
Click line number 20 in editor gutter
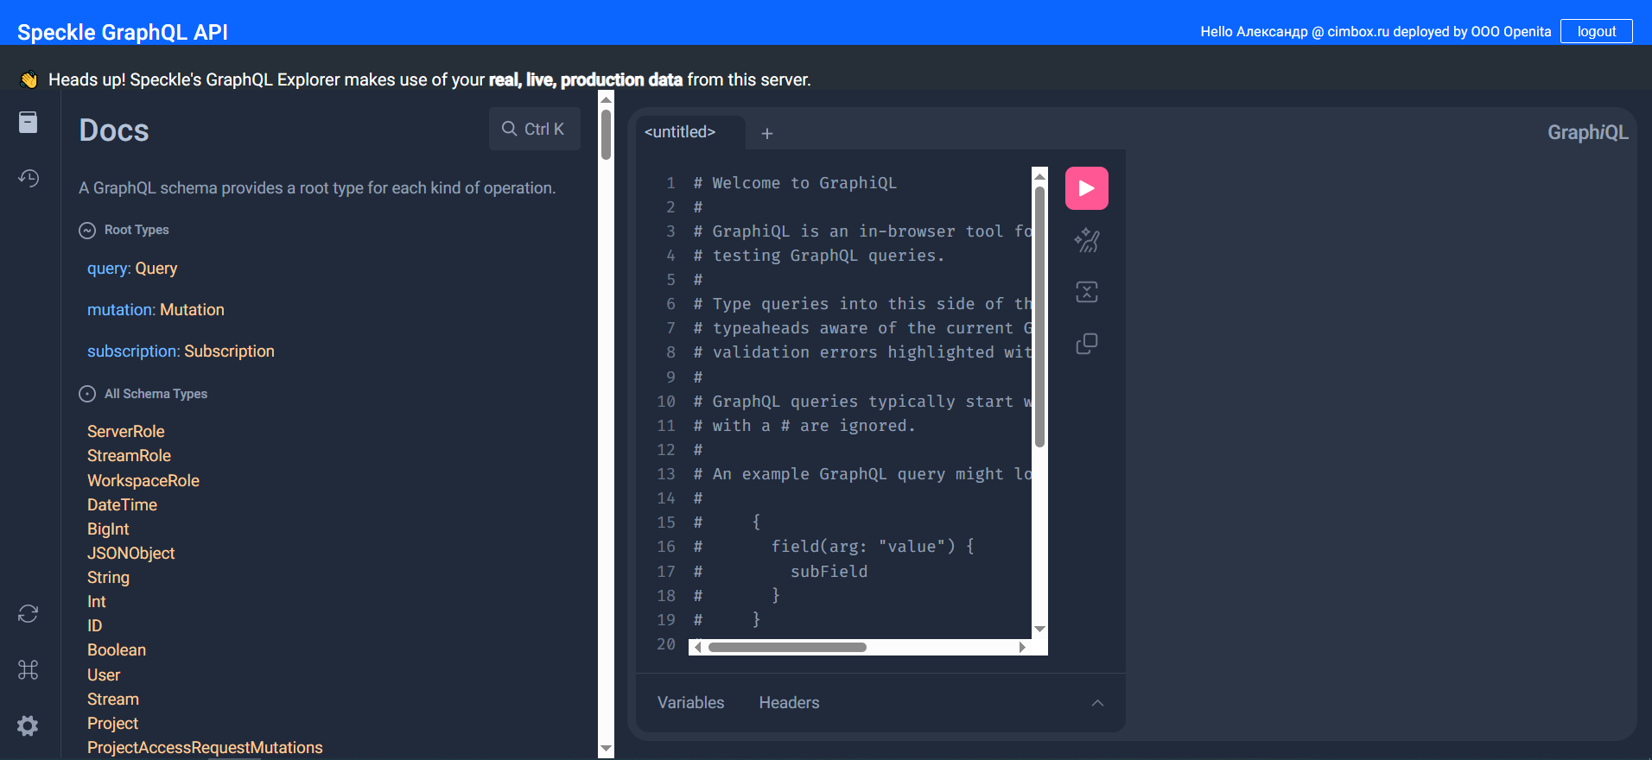pos(665,644)
